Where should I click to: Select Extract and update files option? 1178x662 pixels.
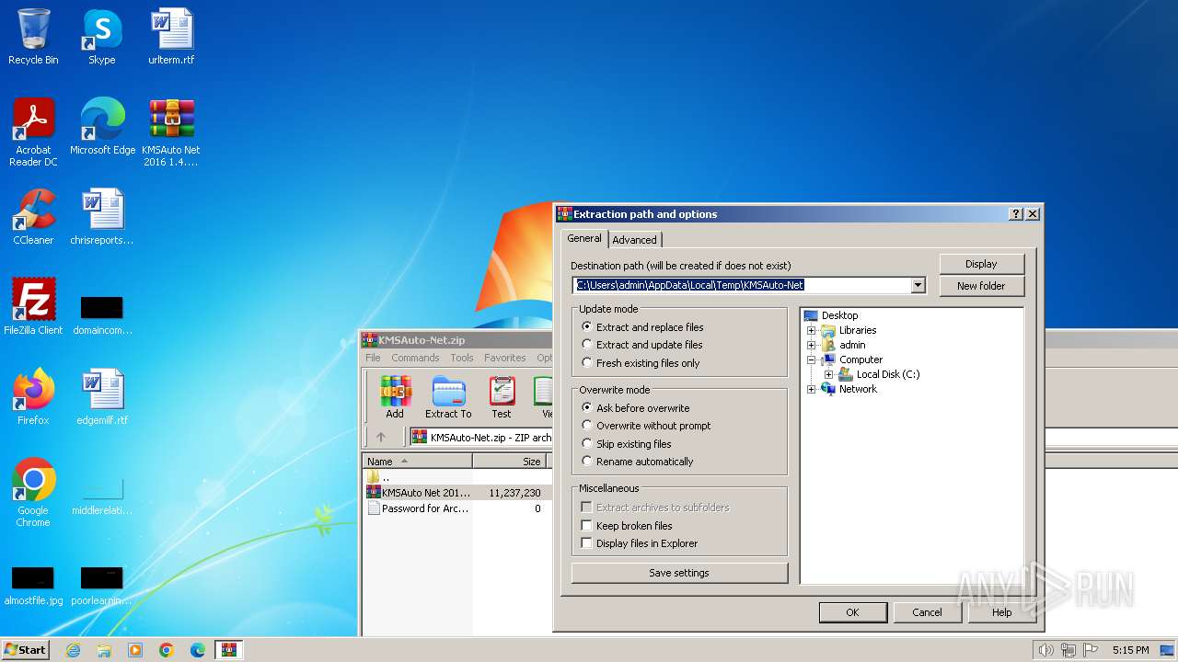[642, 345]
